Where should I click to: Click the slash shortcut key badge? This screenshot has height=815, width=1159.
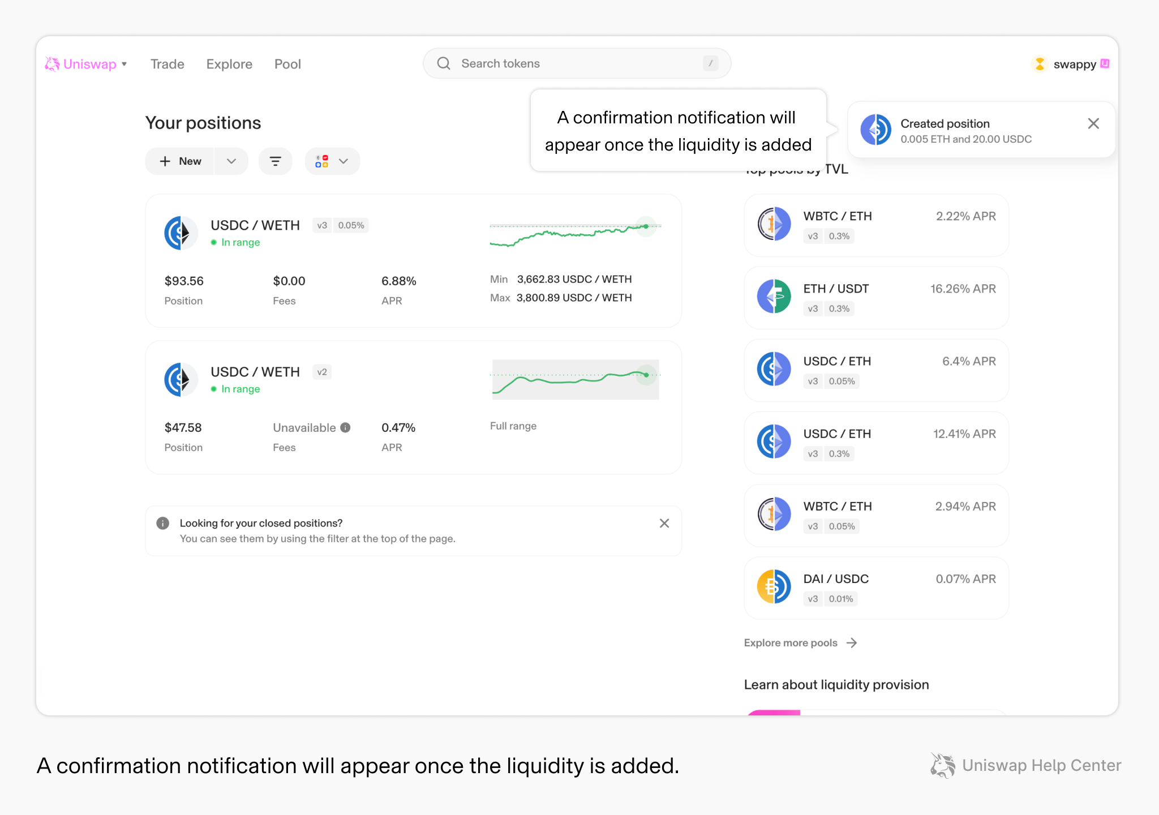click(710, 63)
